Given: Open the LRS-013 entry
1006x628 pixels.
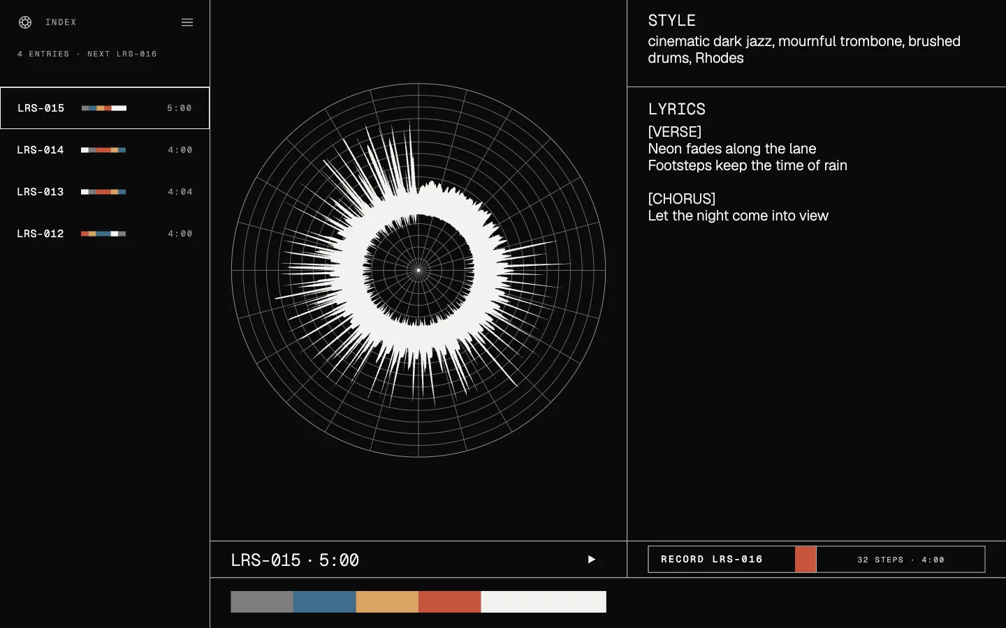Looking at the screenshot, I should coord(105,192).
